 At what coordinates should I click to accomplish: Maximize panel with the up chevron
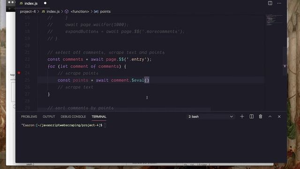(270, 116)
